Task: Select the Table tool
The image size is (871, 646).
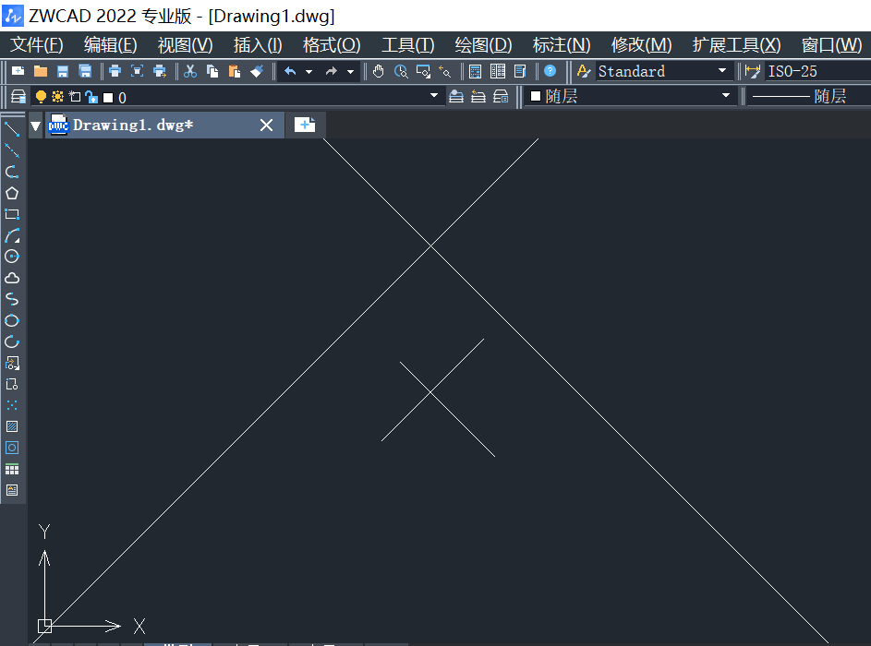Action: coord(12,470)
